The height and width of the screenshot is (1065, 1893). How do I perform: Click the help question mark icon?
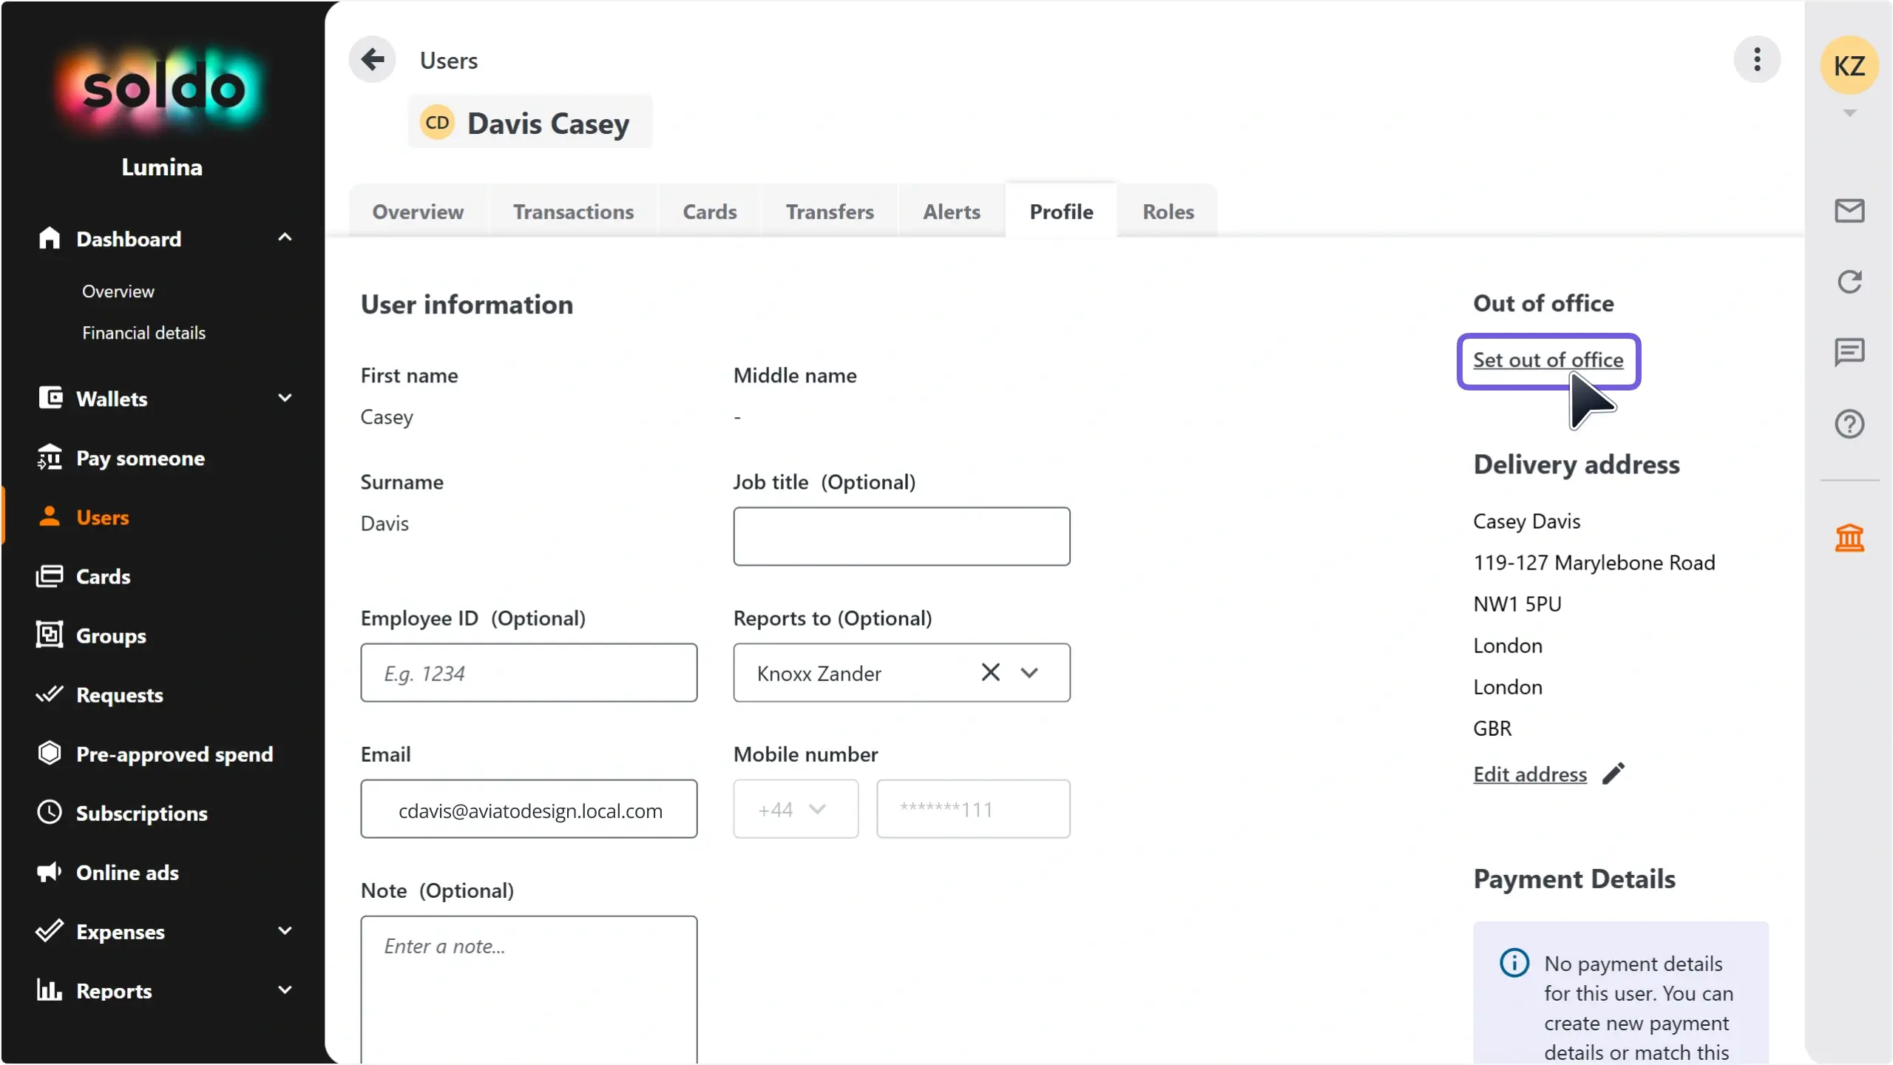[x=1849, y=424]
